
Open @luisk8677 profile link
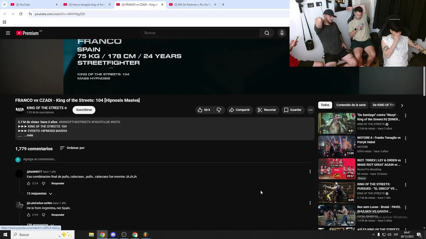[x=34, y=172]
